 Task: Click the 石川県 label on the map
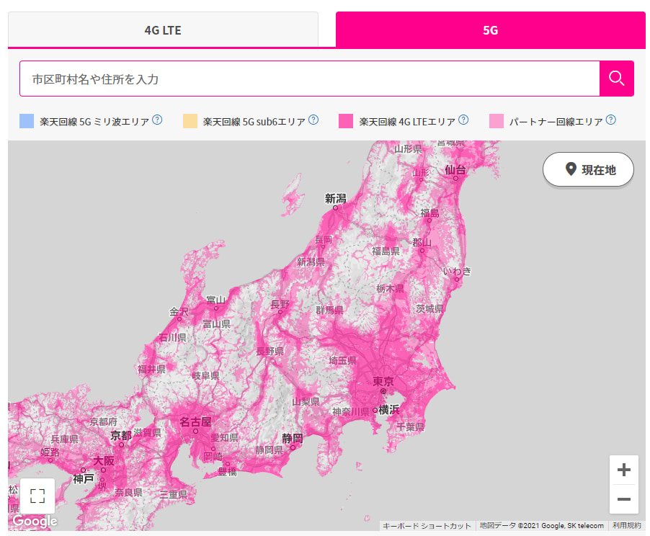173,337
